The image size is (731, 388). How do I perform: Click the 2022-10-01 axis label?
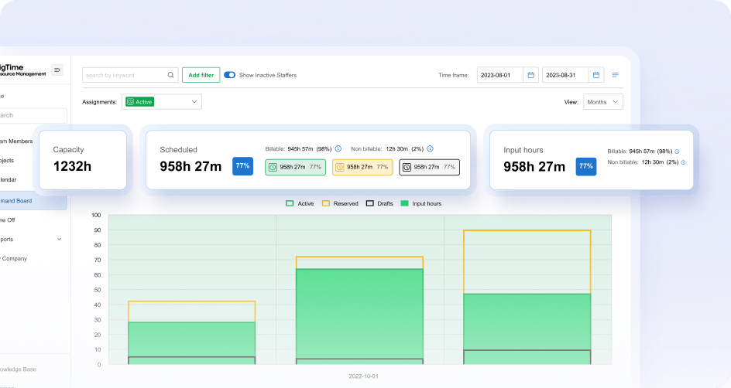point(364,376)
